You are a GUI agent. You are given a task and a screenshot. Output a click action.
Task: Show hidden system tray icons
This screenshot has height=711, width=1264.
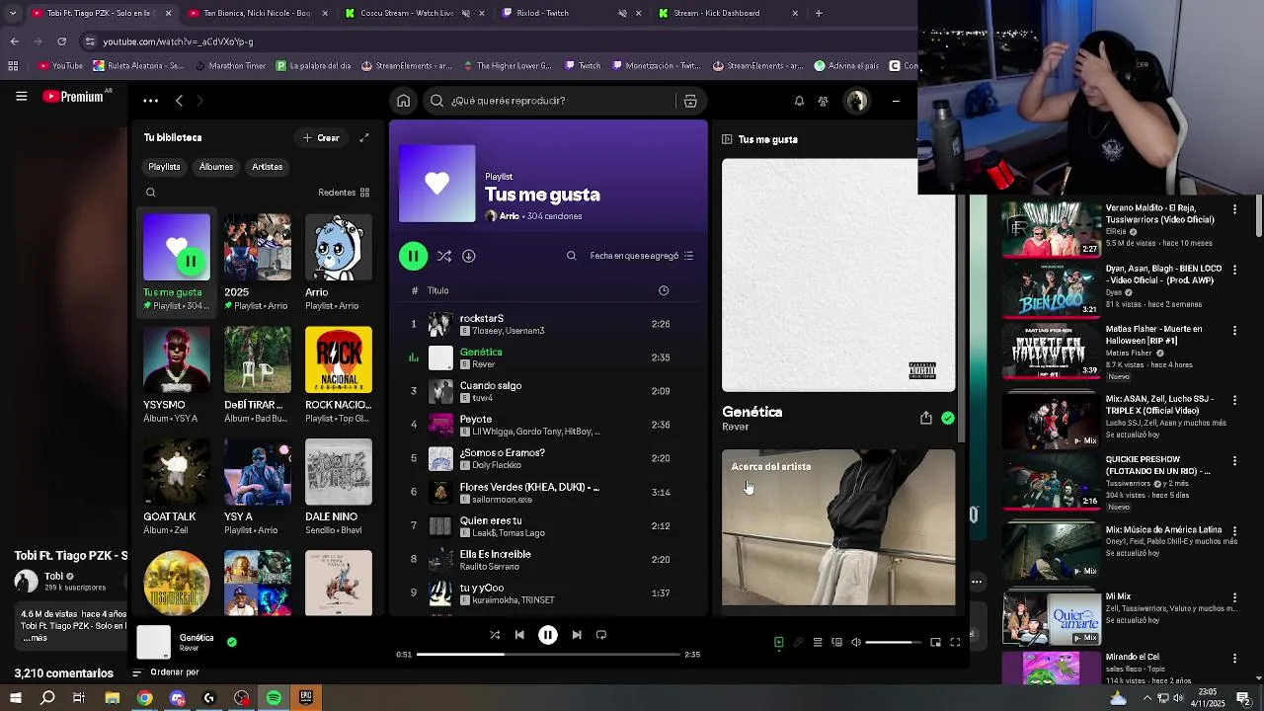(x=1146, y=698)
